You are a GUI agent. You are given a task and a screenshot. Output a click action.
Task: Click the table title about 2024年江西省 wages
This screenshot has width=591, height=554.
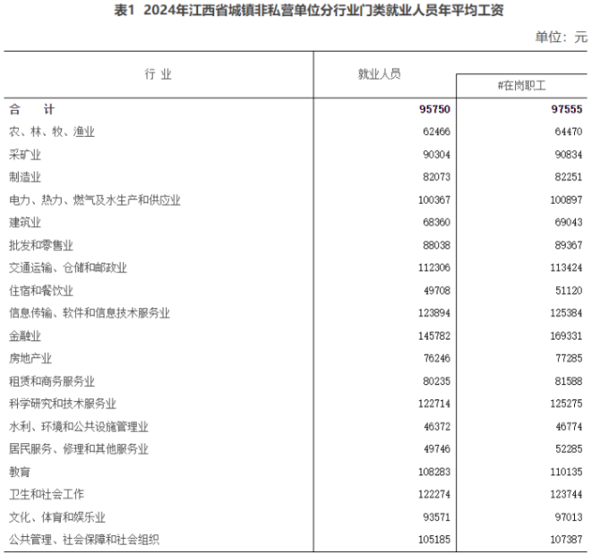(309, 10)
